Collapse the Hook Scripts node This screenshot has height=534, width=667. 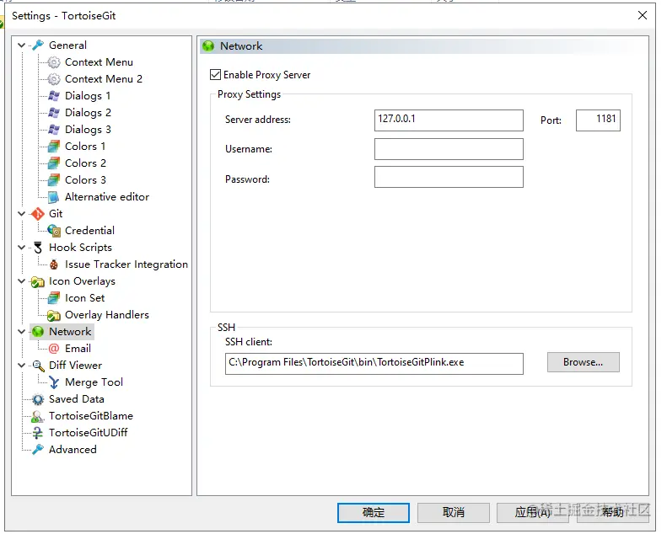click(21, 248)
